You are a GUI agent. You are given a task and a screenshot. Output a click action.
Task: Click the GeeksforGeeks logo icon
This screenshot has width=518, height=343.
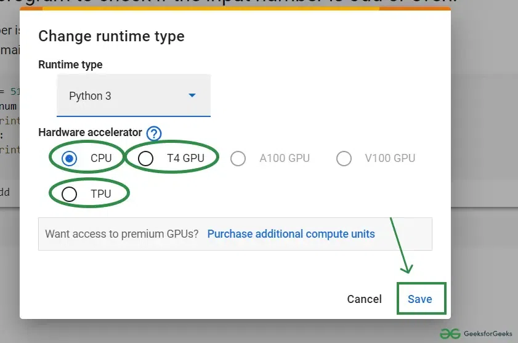coord(451,333)
